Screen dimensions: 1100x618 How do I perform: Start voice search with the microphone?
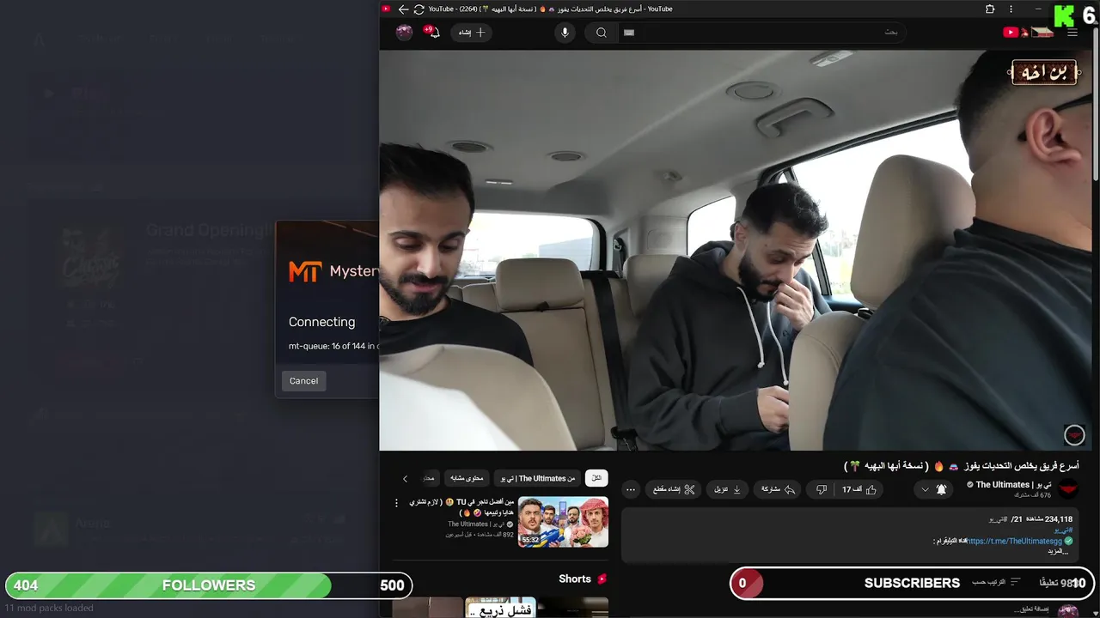(x=565, y=33)
